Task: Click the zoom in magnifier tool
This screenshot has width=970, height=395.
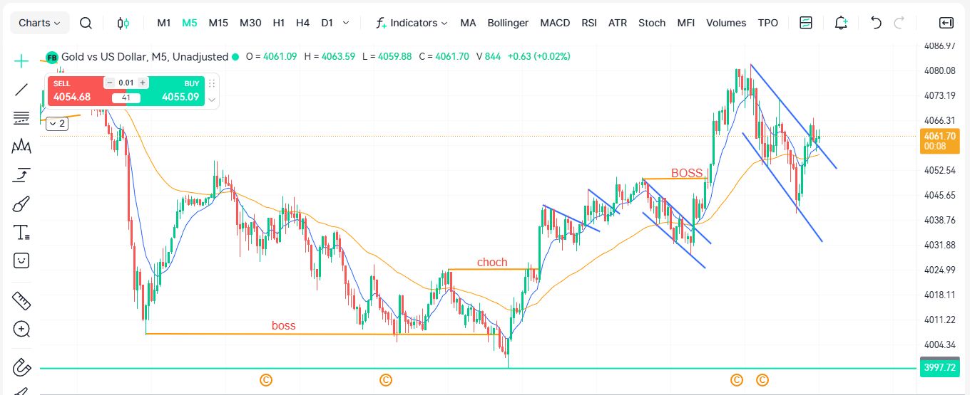Action: pos(21,329)
